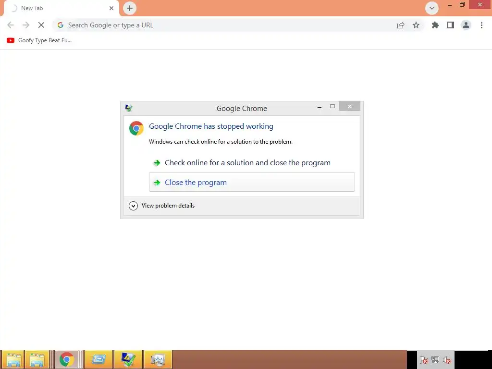Viewport: 492px width, 369px height.
Task: Stop loading the page
Action: click(41, 25)
